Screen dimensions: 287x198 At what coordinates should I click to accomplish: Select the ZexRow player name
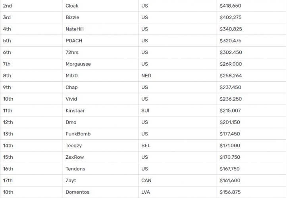75,157
